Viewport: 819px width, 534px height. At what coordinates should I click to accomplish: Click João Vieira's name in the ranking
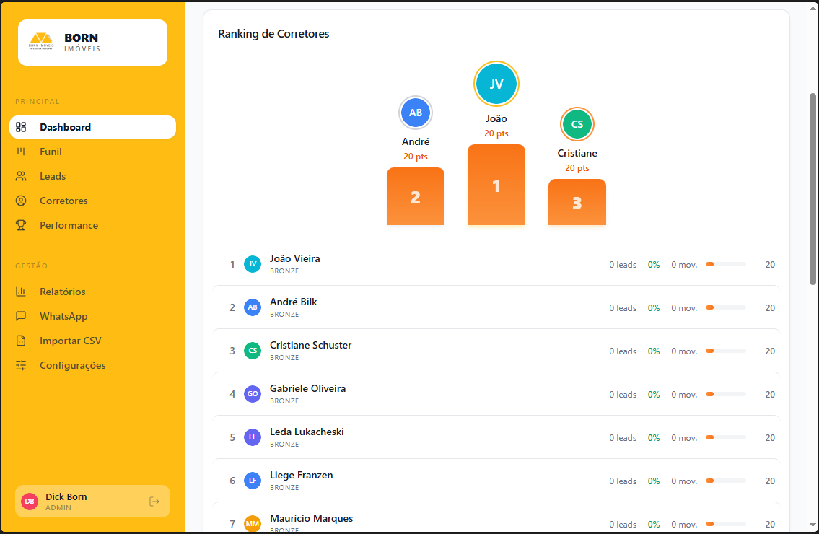pyautogui.click(x=294, y=258)
